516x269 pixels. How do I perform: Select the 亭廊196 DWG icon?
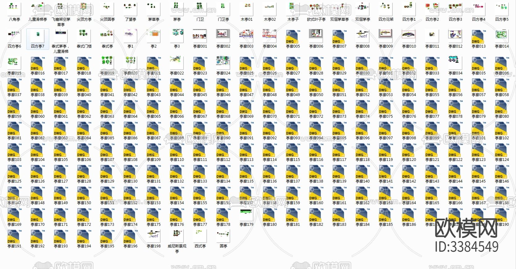click(130, 236)
